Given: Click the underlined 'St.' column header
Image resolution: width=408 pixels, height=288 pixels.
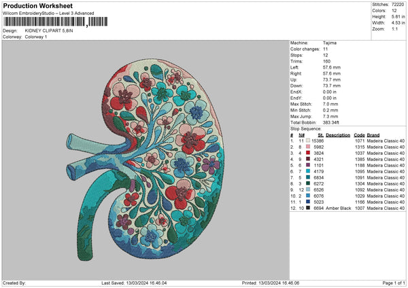Looking at the screenshot, I should [321, 135].
